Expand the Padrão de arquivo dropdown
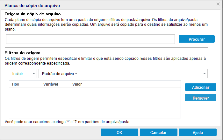This screenshot has width=223, height=140. (59, 73)
